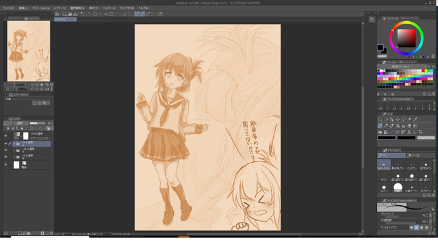Select the Auto select wand tool

pyautogui.click(x=409, y=120)
